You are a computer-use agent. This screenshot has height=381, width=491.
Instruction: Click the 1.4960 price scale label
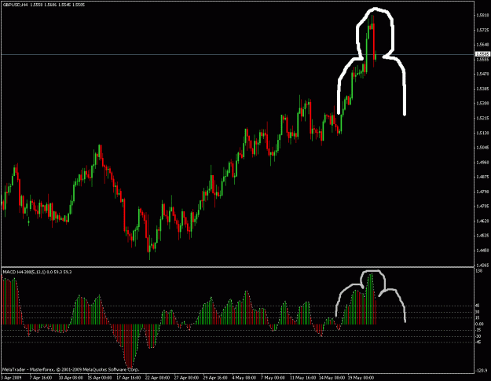click(x=482, y=162)
